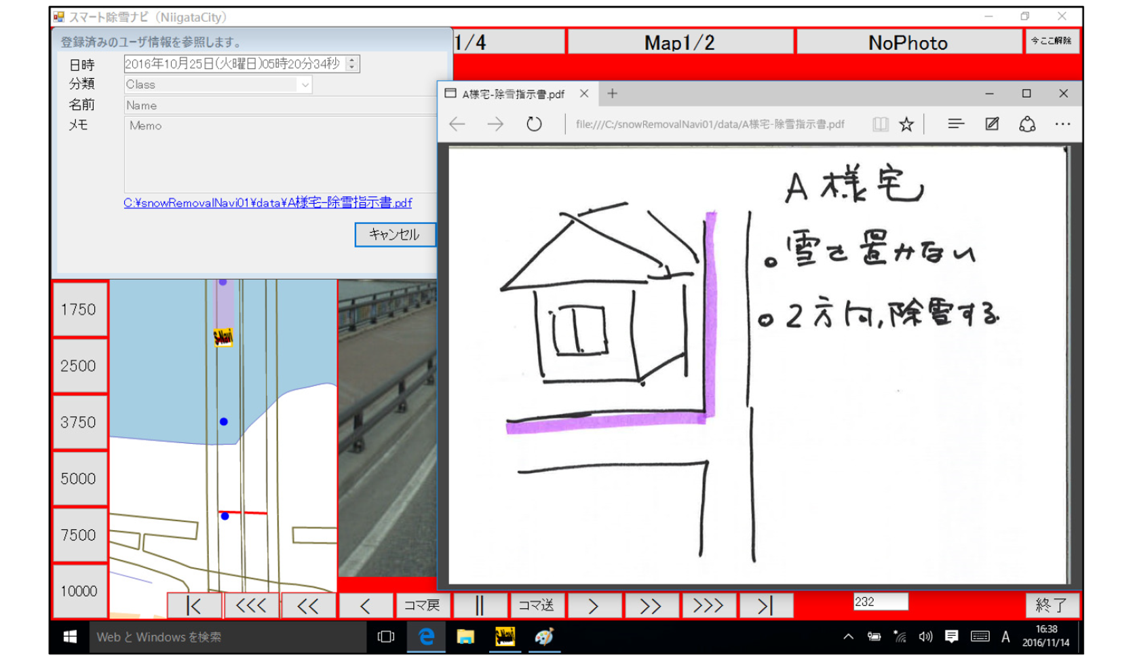Go forward in Edge browser
1133x661 pixels.
point(495,124)
